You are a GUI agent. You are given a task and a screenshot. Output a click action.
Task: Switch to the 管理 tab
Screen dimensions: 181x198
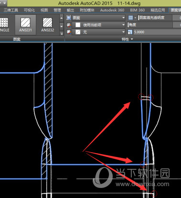[57, 10]
